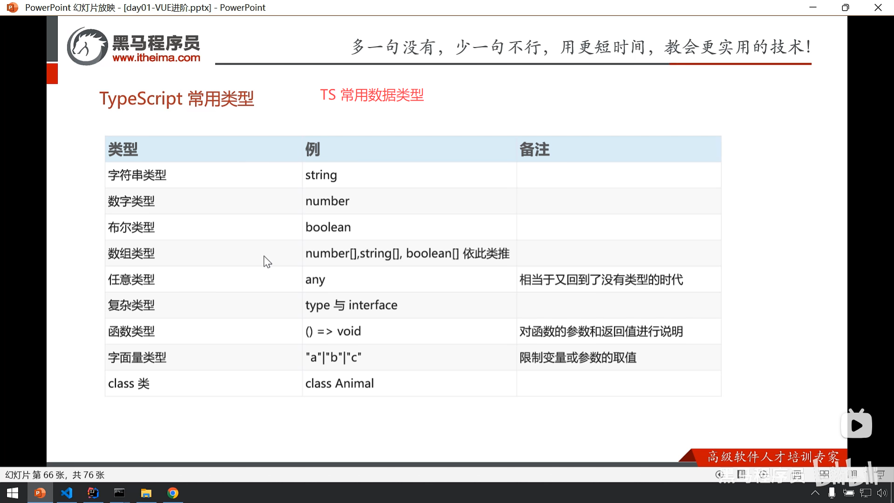The width and height of the screenshot is (894, 503).
Task: Open Google Chrome from taskbar
Action: [173, 493]
